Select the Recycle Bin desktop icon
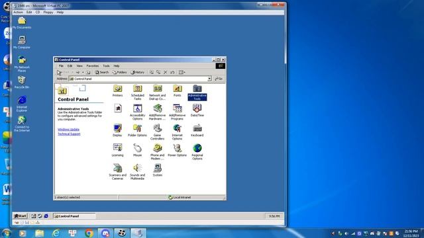 coord(22,82)
